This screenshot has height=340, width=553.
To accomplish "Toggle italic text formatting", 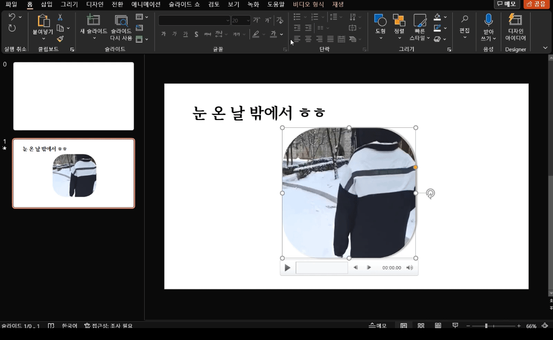I will tap(174, 34).
